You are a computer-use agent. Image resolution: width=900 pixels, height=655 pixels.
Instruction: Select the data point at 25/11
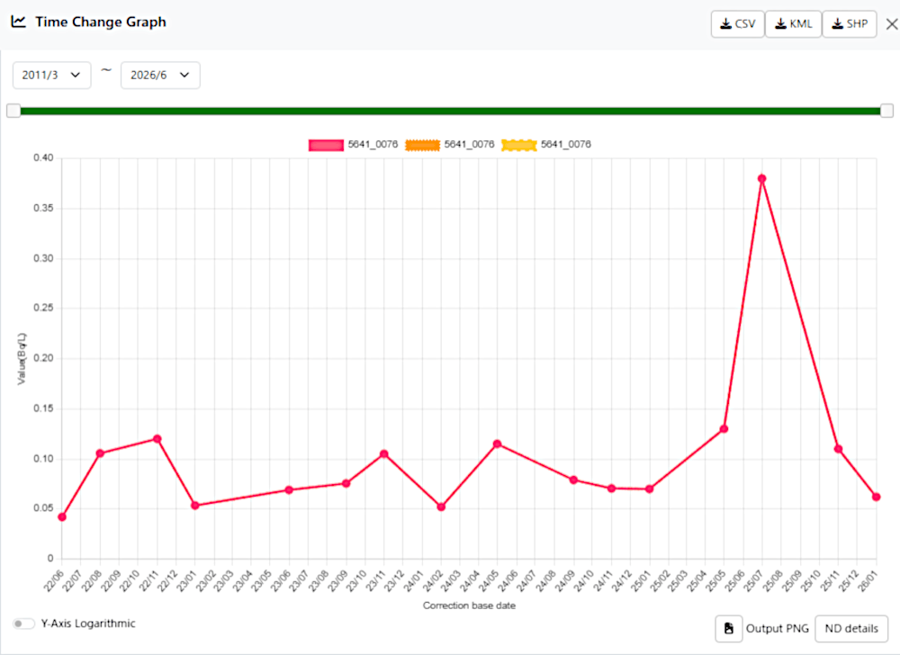[x=838, y=449]
